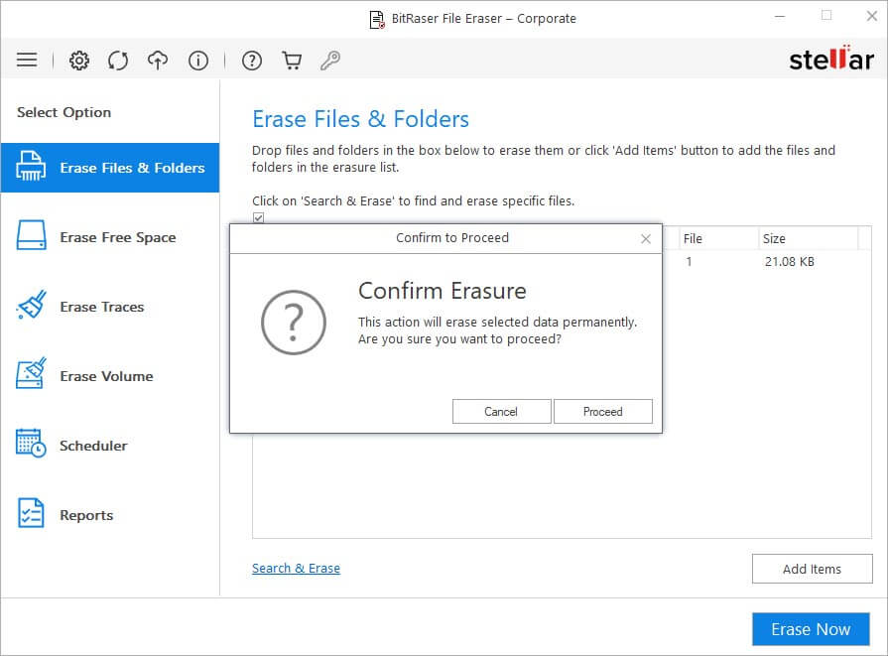Click the Erase Traces brush icon
This screenshot has width=888, height=656.
[32, 305]
